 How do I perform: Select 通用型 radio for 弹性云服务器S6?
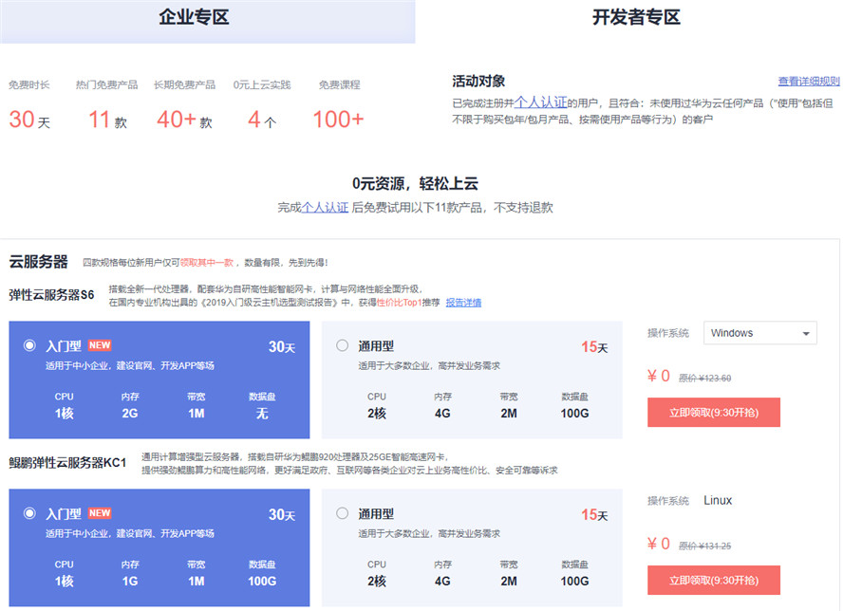point(342,345)
